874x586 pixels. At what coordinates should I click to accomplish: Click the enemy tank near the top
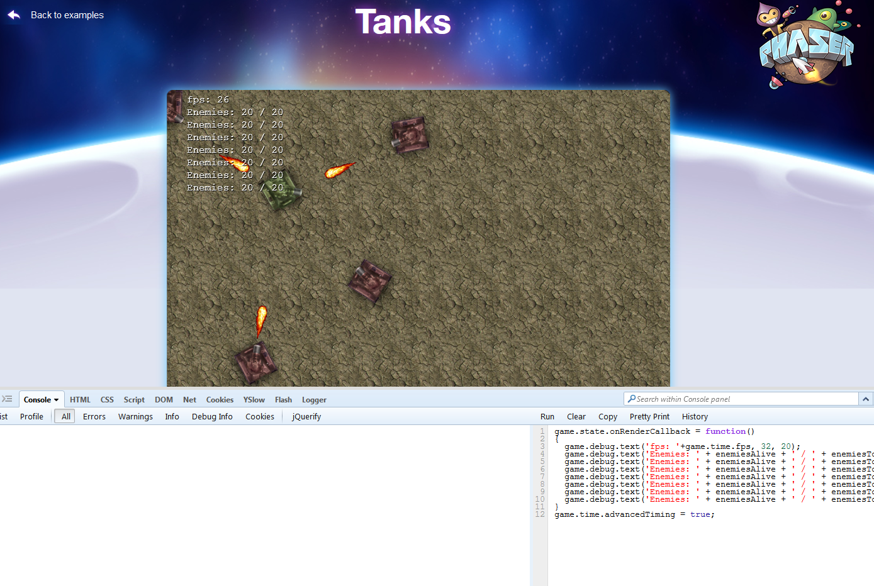tap(409, 135)
